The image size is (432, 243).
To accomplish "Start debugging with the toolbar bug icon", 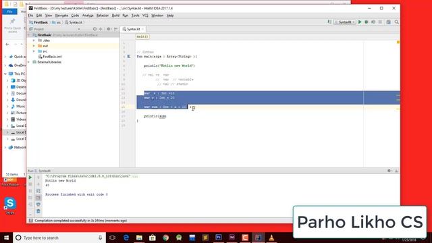I will 367,22.
